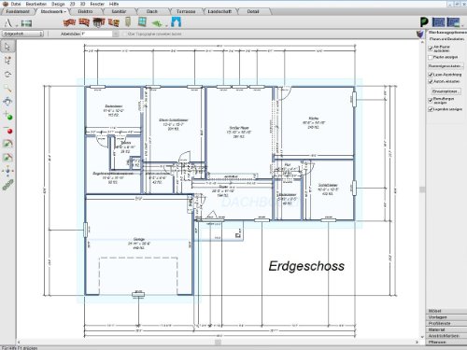The image size is (467, 350).
Task: Uncheck the 'Legenden anzeigen' checkbox
Action: tap(431, 109)
